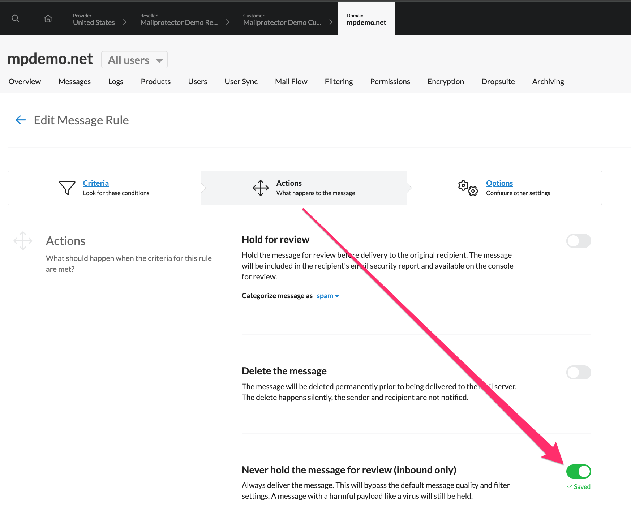Turn on Delete the message toggle
631x532 pixels.
578,373
